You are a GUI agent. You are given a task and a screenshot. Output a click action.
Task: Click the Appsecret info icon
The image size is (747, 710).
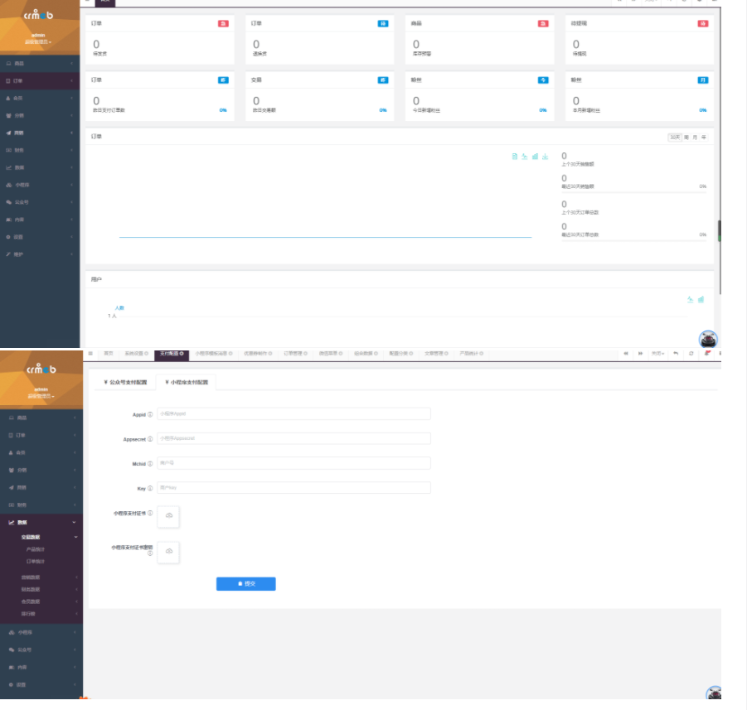coord(150,439)
